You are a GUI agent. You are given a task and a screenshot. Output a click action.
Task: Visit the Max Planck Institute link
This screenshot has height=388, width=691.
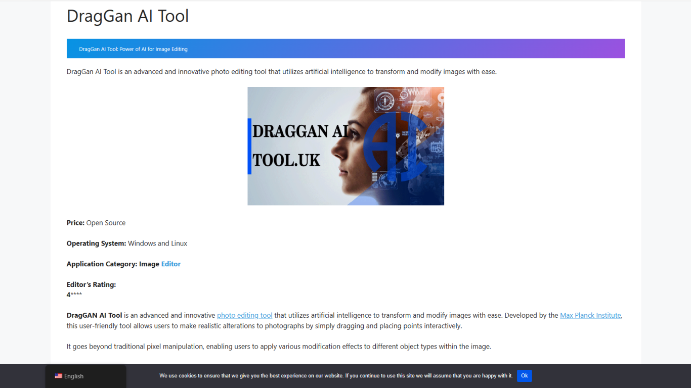click(x=590, y=315)
